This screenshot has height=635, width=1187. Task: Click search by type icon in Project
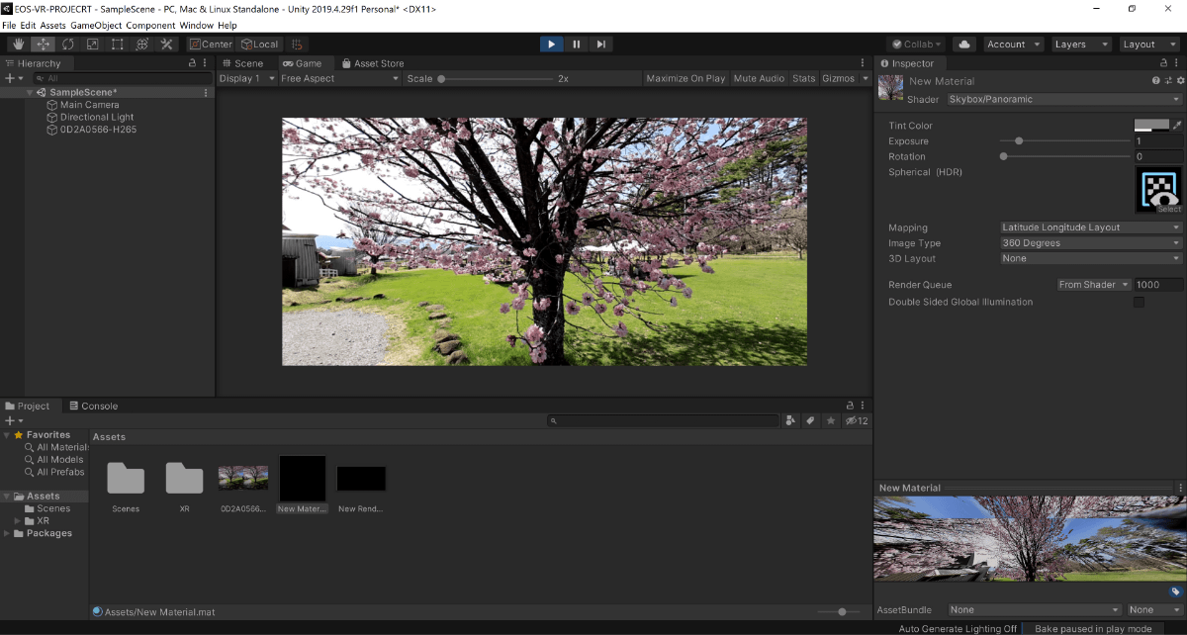[x=789, y=420]
